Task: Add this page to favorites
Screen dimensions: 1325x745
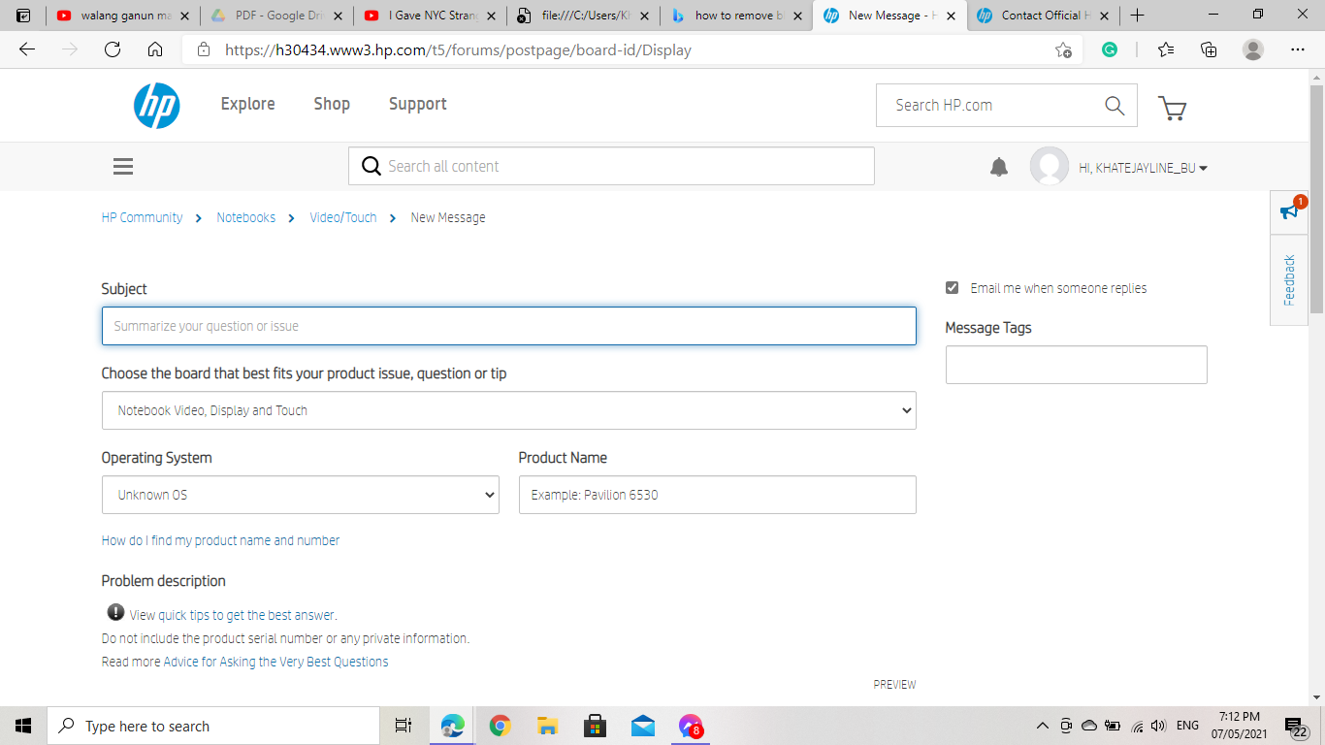Action: [1064, 50]
